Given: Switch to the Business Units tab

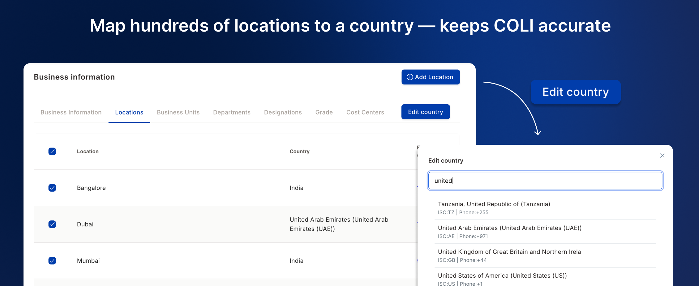Looking at the screenshot, I should pos(178,112).
